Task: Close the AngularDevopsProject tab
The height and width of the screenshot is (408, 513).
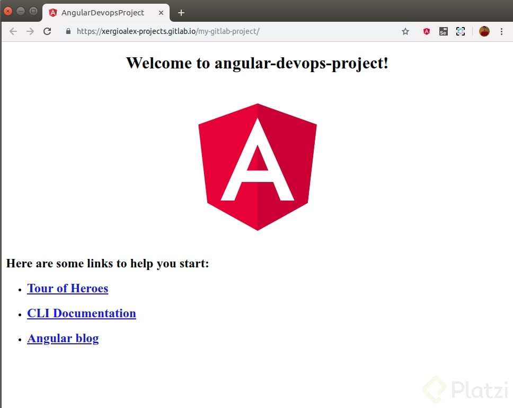Action: pos(161,13)
